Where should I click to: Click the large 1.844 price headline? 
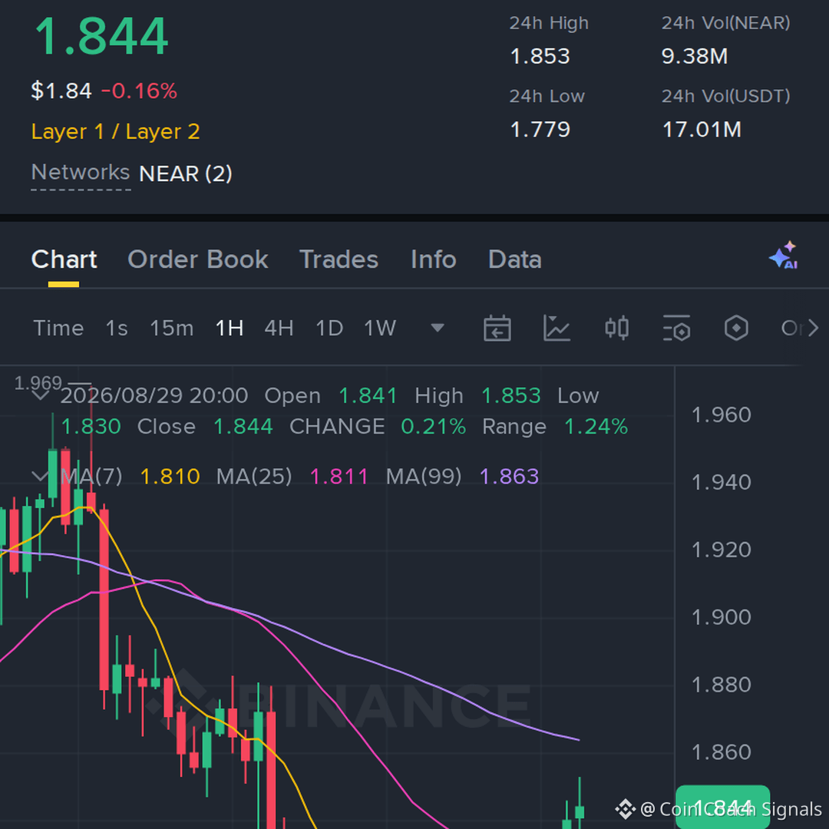coord(101,36)
